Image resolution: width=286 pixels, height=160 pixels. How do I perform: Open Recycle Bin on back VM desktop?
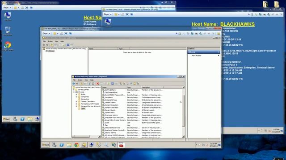(8, 31)
